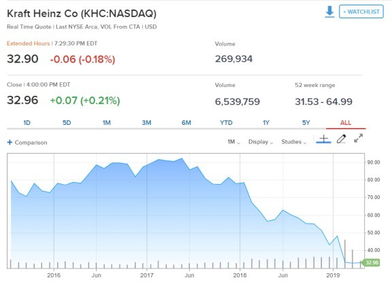Expand chart to fullscreen
Viewport: 392px width, 284px height.
[358, 138]
